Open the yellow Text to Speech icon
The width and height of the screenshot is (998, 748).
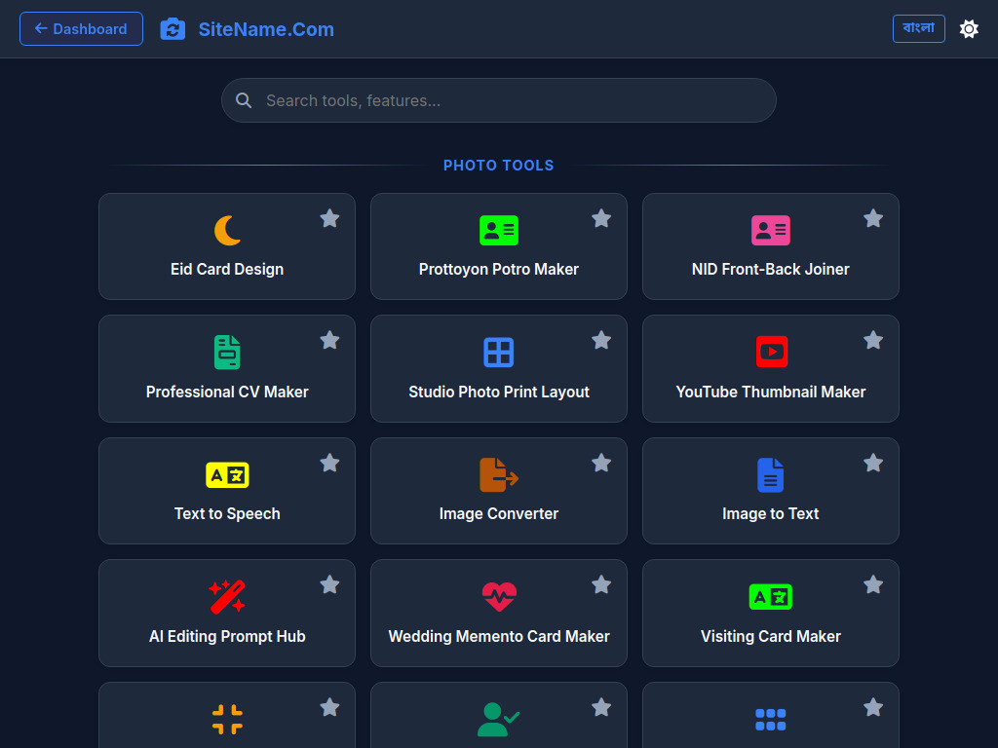click(x=227, y=475)
